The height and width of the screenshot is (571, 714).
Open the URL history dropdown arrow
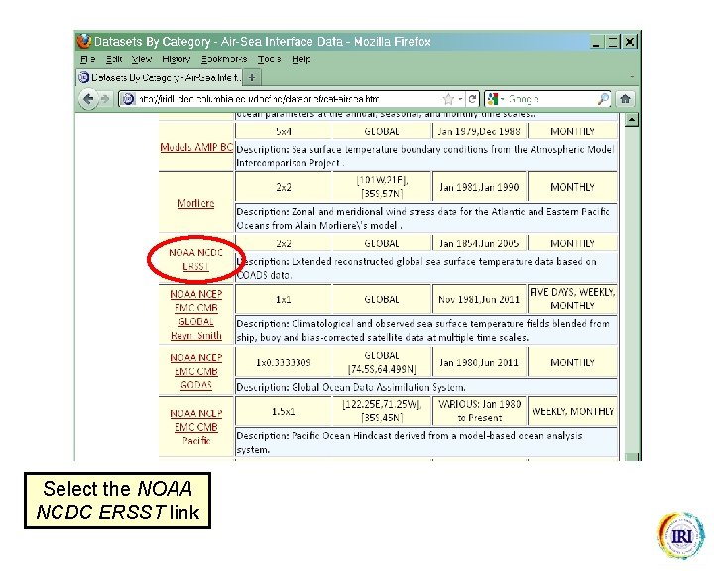(460, 99)
